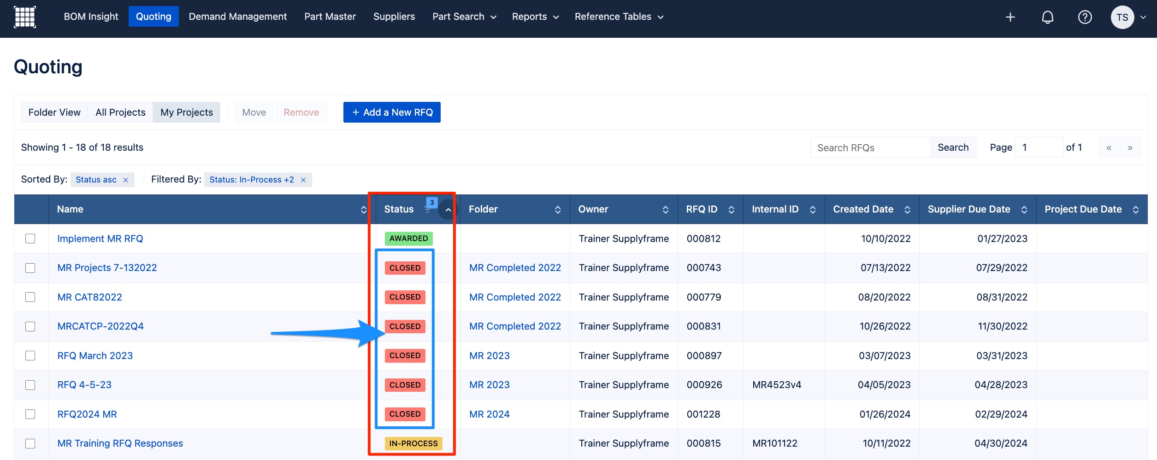This screenshot has width=1157, height=460.
Task: Open the Part Master section
Action: (x=330, y=17)
